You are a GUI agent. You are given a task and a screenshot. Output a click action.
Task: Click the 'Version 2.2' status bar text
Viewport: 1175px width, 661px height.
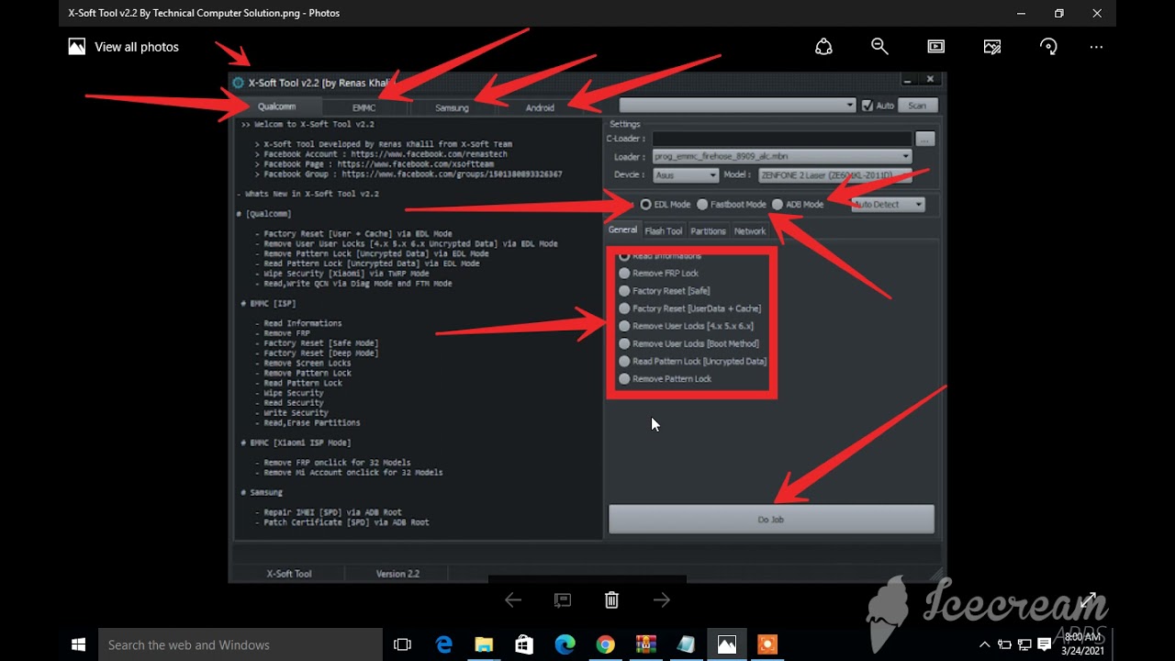pyautogui.click(x=397, y=574)
